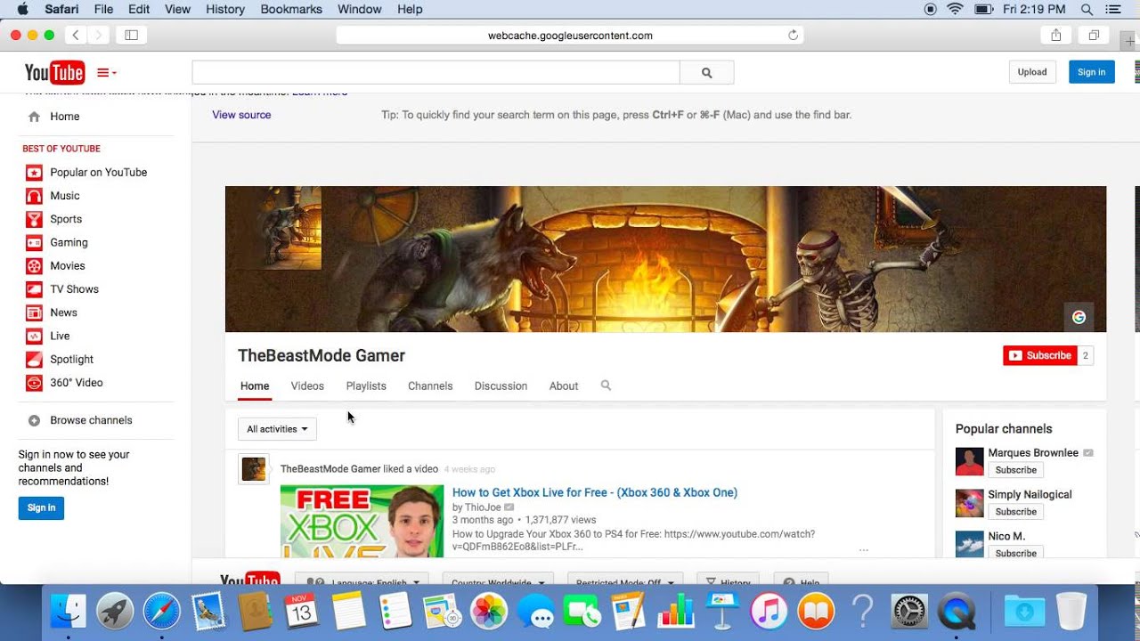Viewport: 1140px width, 641px height.
Task: Click Marques Brownlee channel thumbnail
Action: [970, 462]
